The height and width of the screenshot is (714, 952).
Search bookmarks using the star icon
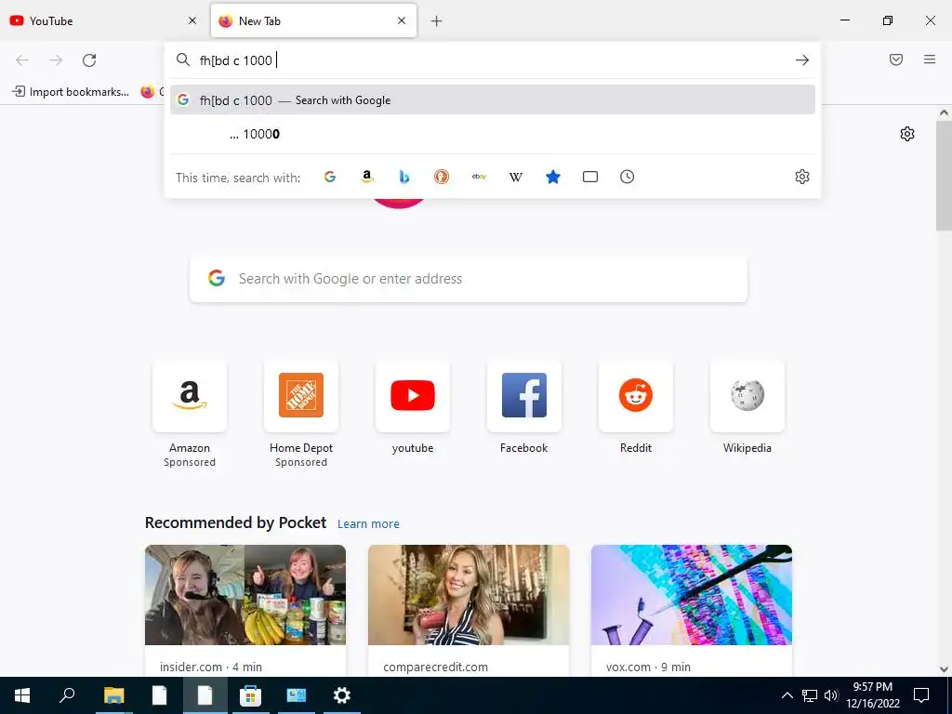553,177
